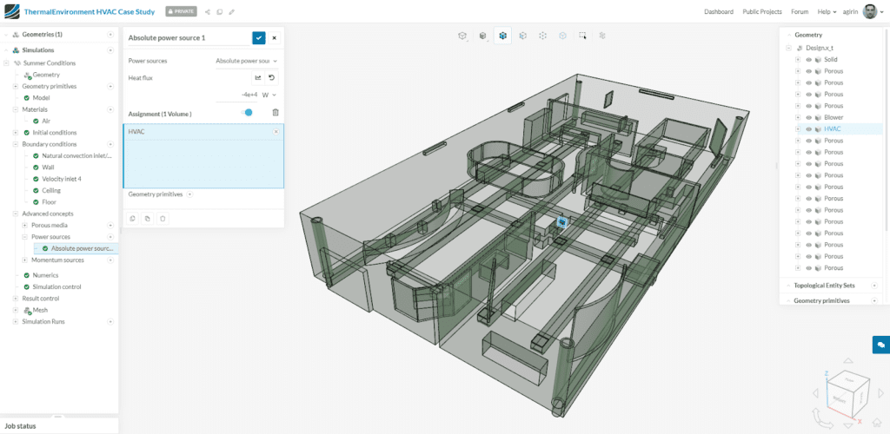Add a new power source
890x434 pixels.
[110, 237]
